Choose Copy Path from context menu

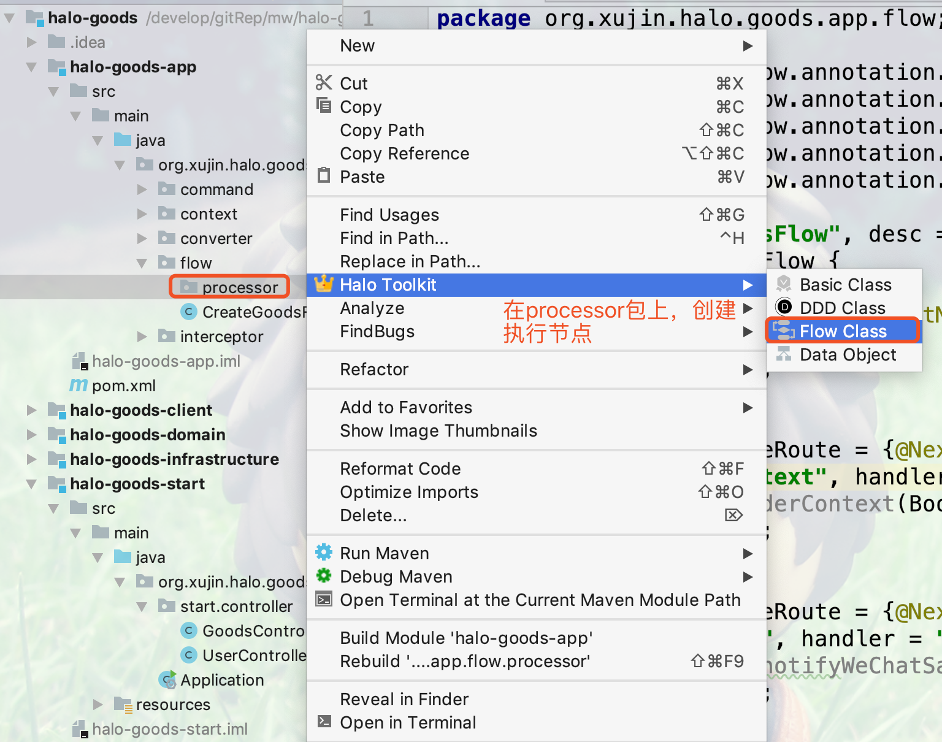(537, 130)
